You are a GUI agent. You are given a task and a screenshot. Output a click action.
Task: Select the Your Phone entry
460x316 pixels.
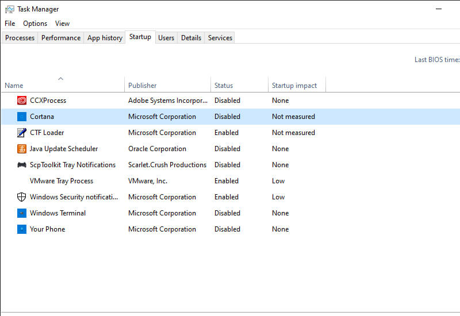click(48, 229)
